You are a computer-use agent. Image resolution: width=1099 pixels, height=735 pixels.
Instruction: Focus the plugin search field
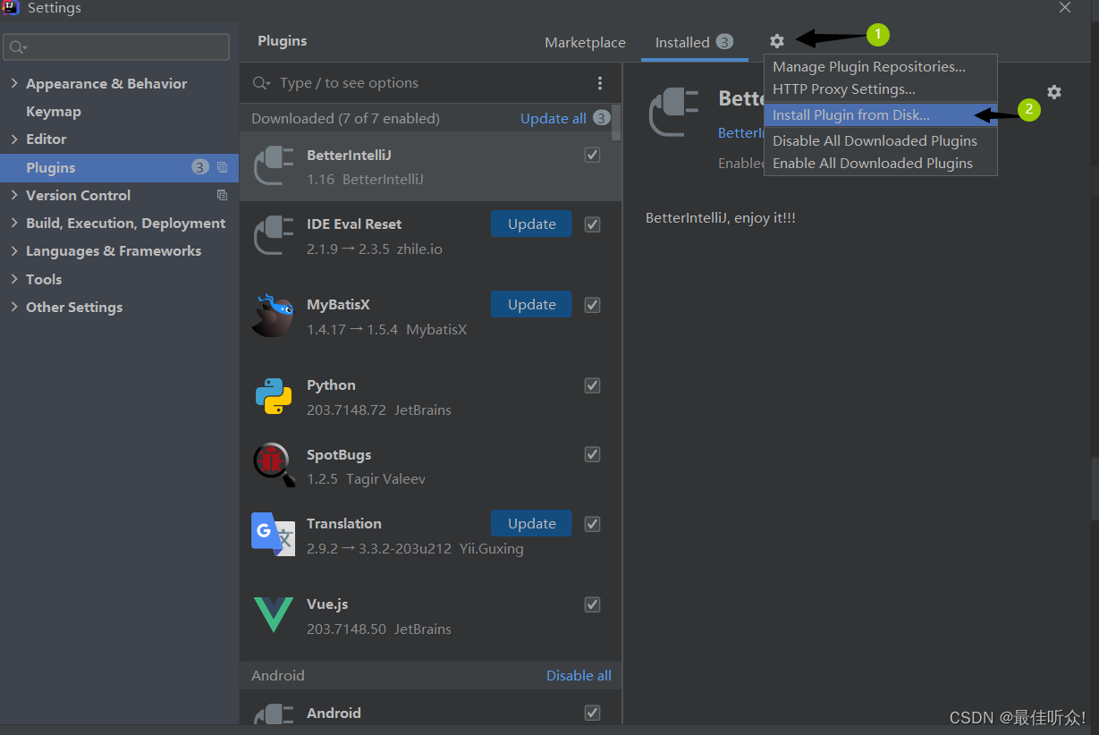(x=429, y=83)
